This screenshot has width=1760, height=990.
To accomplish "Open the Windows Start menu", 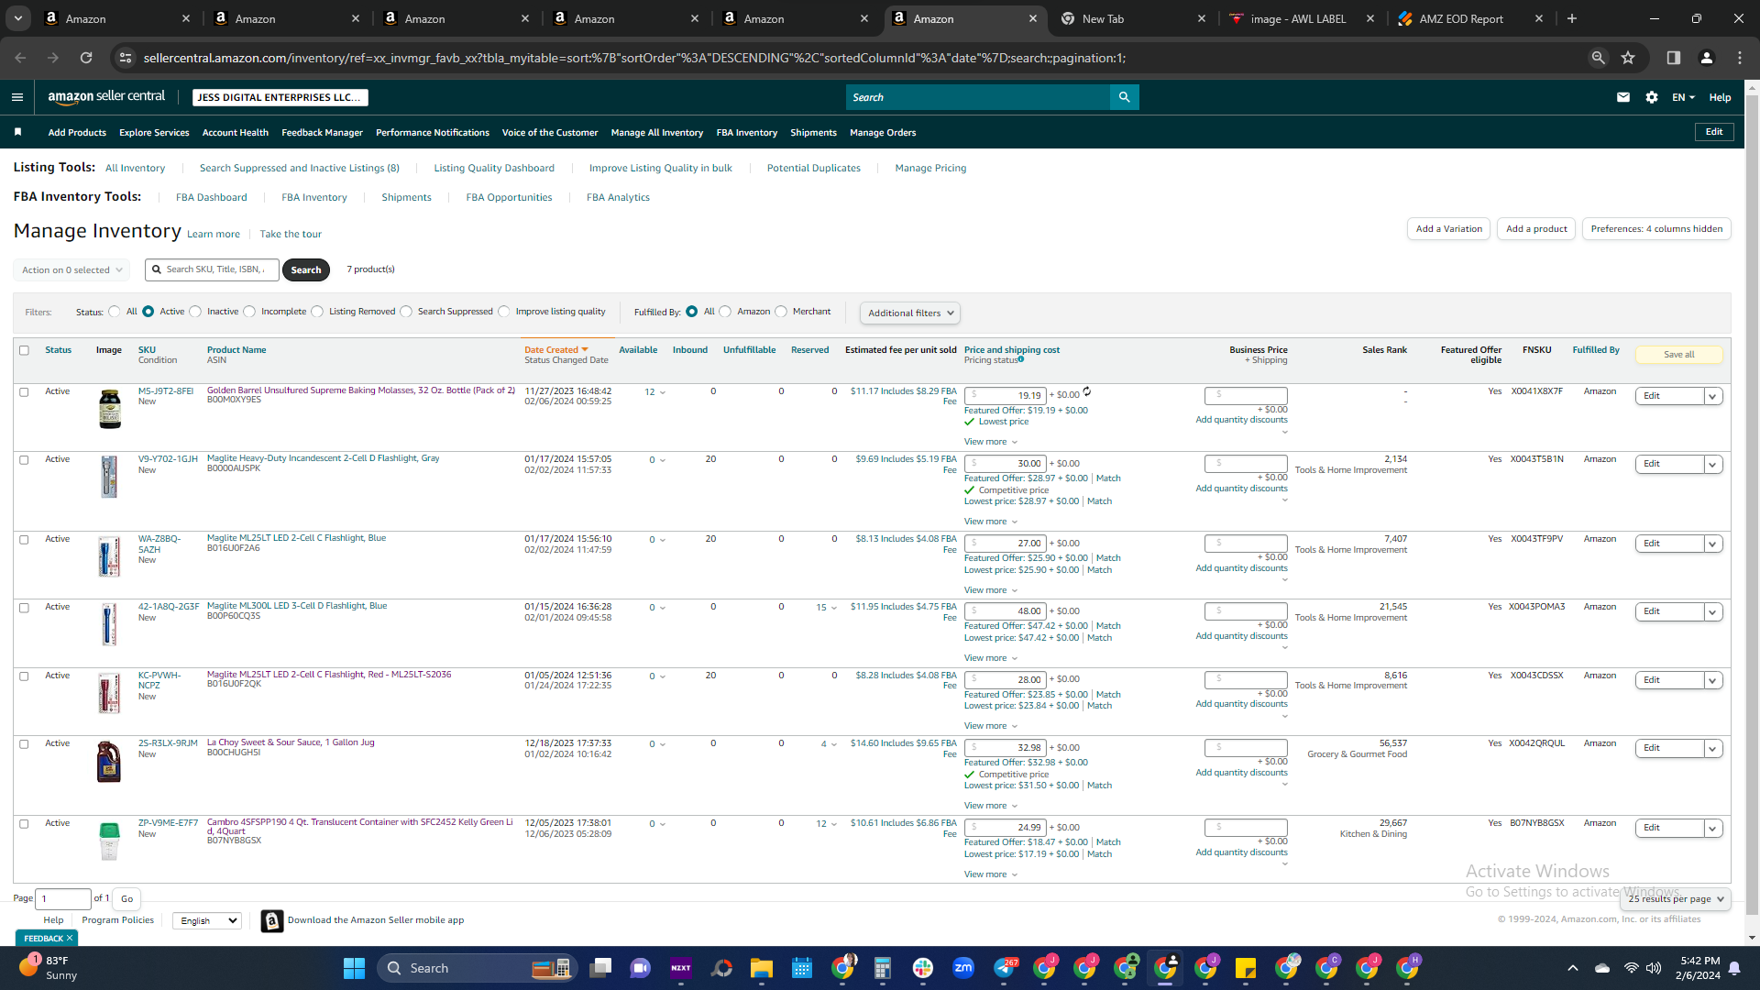I will [x=354, y=968].
